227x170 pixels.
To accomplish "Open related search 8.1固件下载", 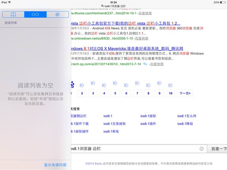I will pyautogui.click(x=80, y=124).
